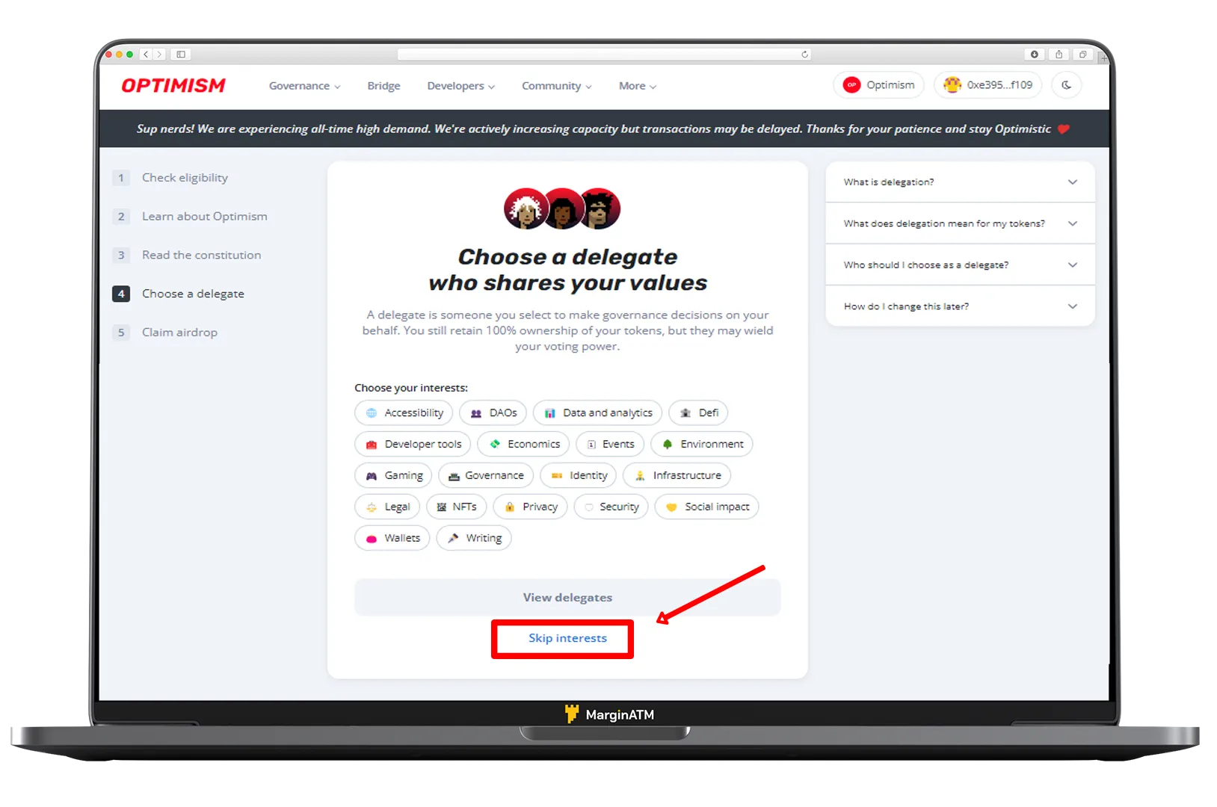Select the Gaming interest chip

(x=393, y=476)
